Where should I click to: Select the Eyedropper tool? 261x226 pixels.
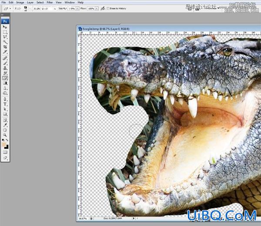point(5,125)
